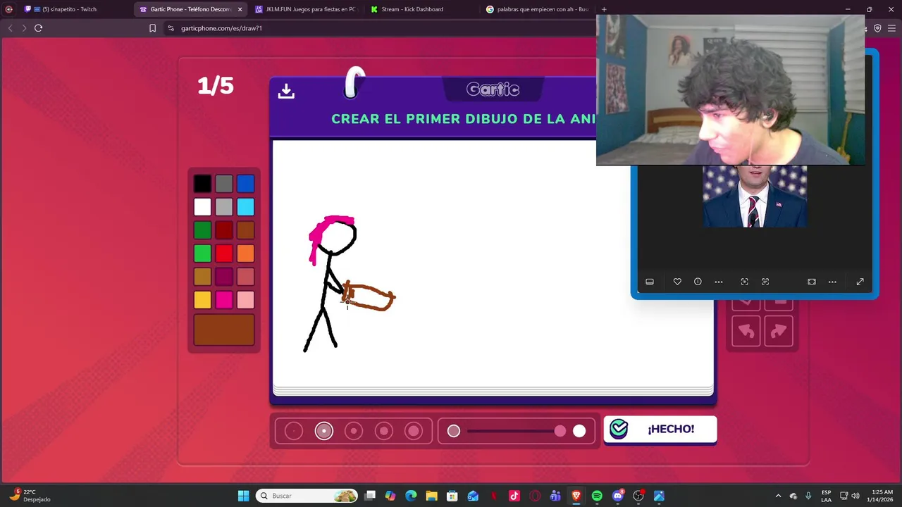
Task: Open Discord from the taskbar
Action: 618,496
